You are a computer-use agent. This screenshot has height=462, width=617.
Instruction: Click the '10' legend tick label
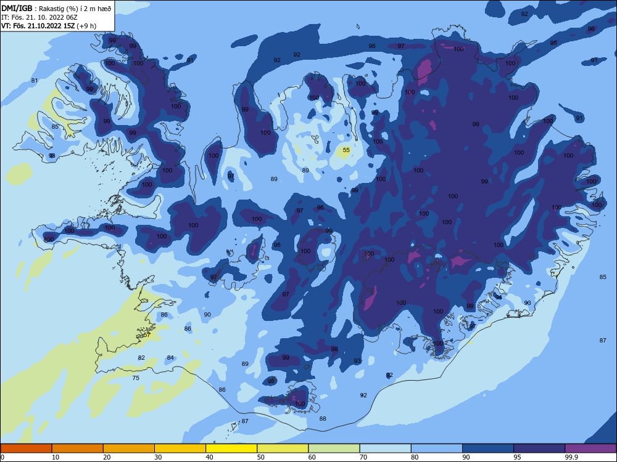click(56, 457)
